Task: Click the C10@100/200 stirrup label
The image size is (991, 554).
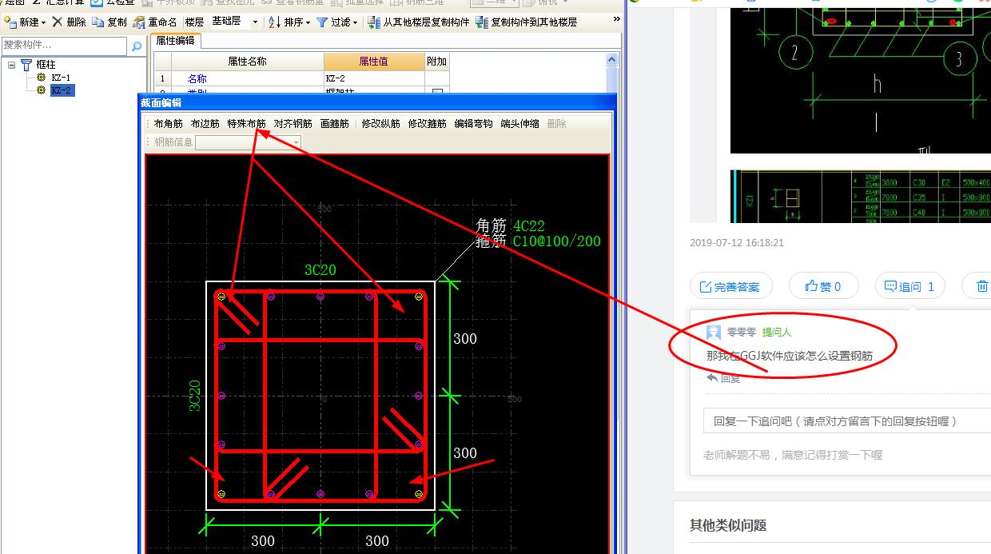Action: click(x=557, y=241)
